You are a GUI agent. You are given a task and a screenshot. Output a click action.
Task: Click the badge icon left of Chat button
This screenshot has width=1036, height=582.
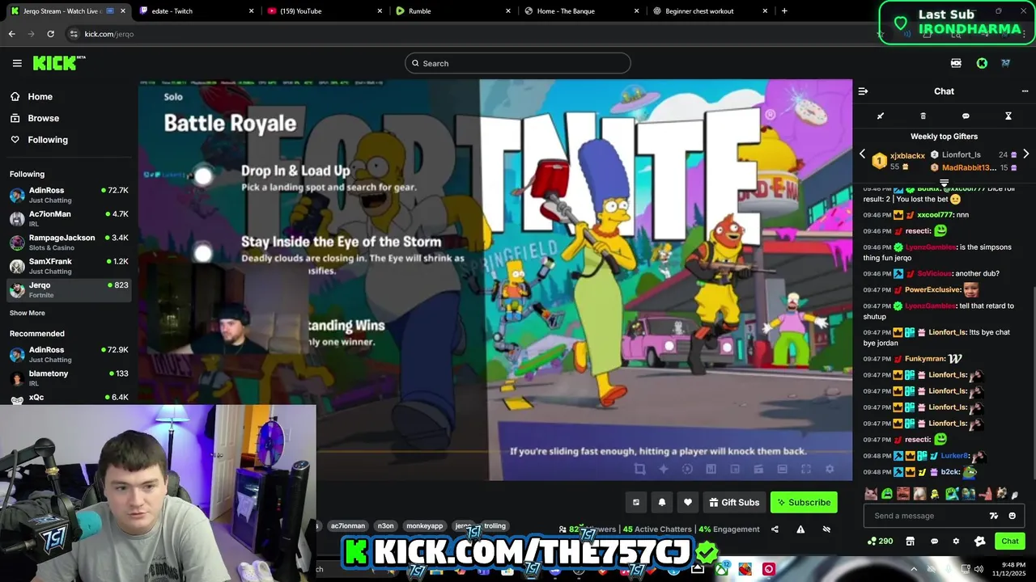tap(979, 541)
